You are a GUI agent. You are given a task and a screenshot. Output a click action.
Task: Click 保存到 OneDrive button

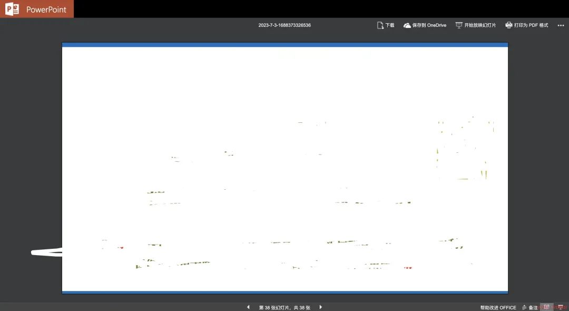[x=425, y=25]
